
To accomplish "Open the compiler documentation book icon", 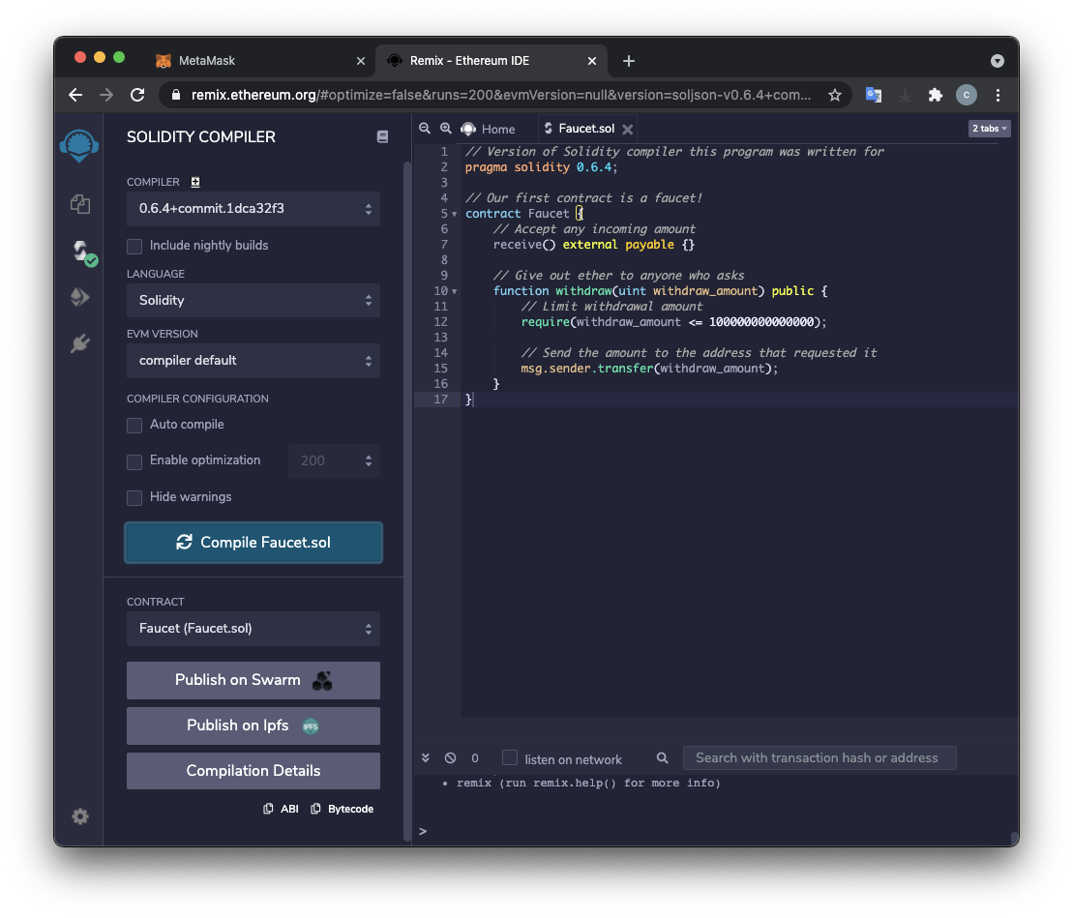I will coord(382,136).
